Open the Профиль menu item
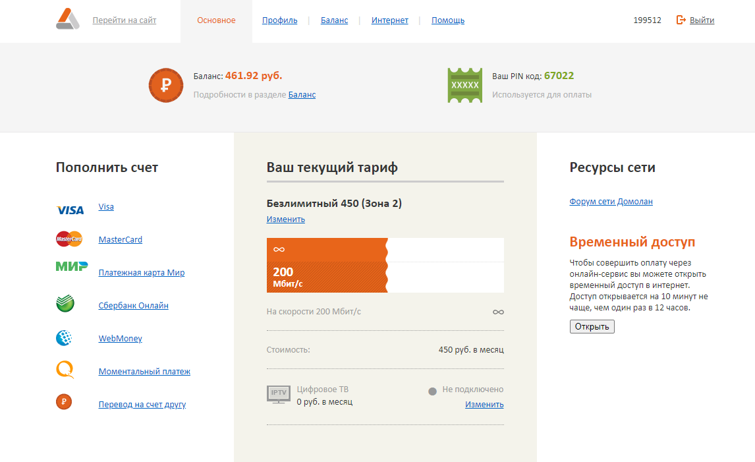 tap(280, 20)
